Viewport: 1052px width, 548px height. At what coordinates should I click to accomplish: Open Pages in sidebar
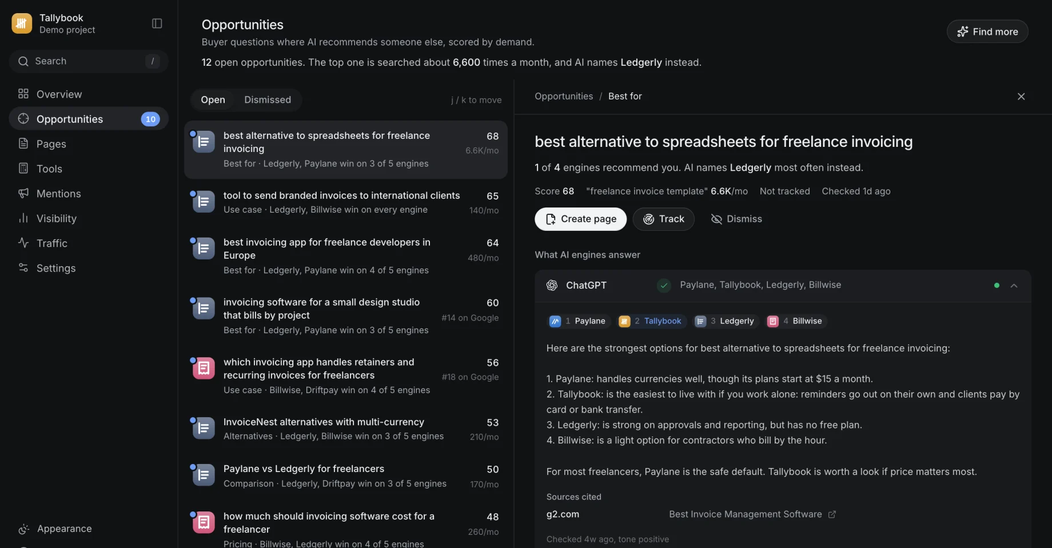tap(89, 144)
